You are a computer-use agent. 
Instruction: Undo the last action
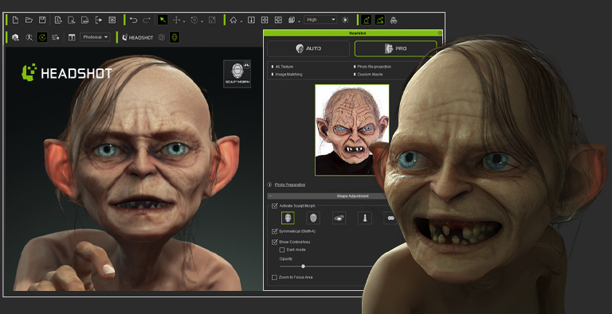[134, 20]
